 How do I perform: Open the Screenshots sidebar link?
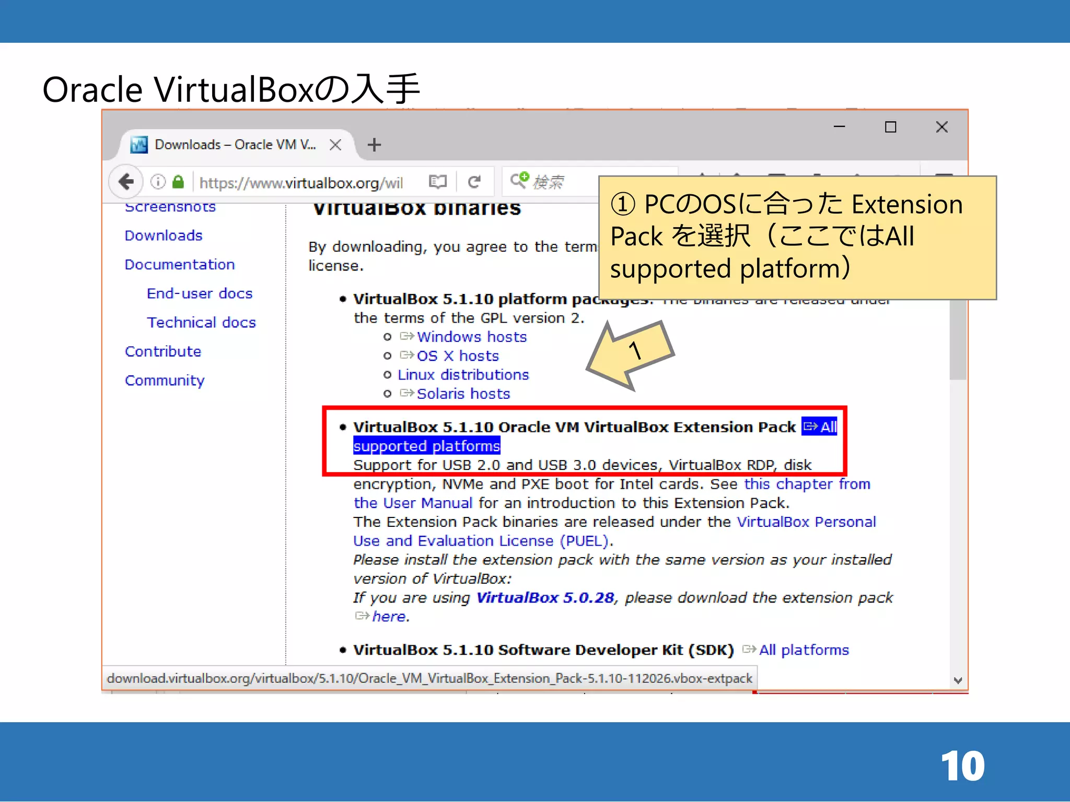click(x=170, y=207)
